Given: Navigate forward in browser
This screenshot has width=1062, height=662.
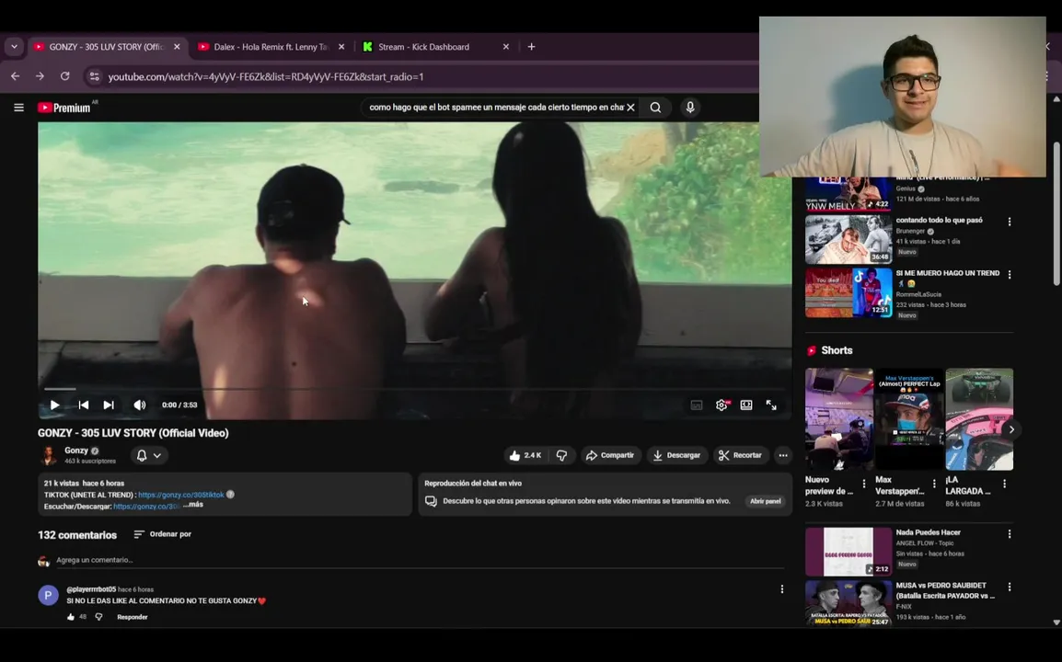Looking at the screenshot, I should tap(40, 76).
